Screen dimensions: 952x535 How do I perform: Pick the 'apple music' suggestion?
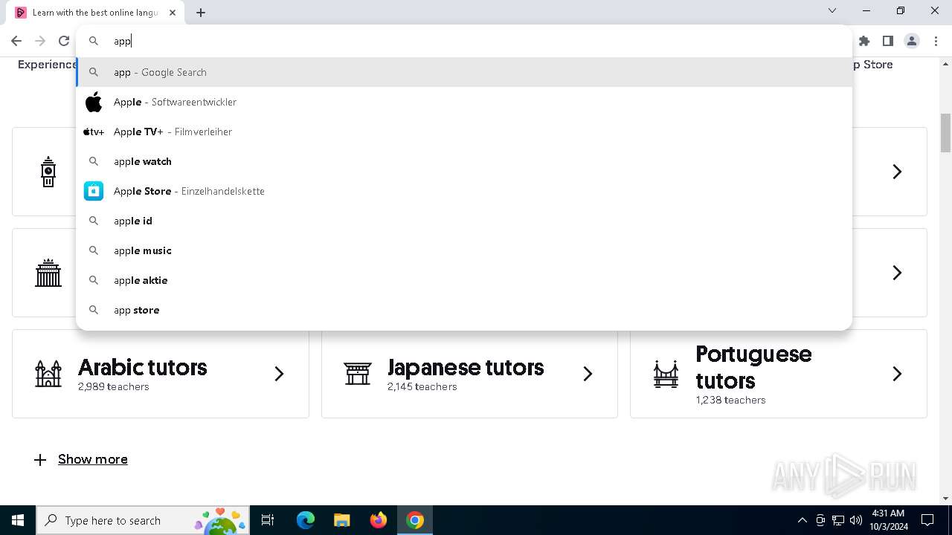click(x=464, y=250)
